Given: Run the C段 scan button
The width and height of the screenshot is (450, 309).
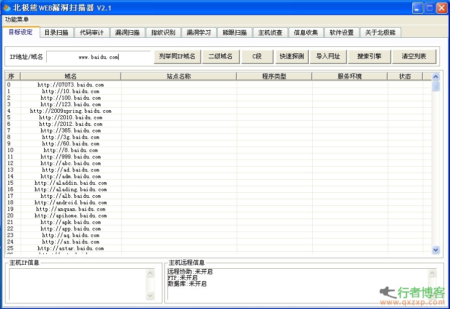Looking at the screenshot, I should 257,56.
